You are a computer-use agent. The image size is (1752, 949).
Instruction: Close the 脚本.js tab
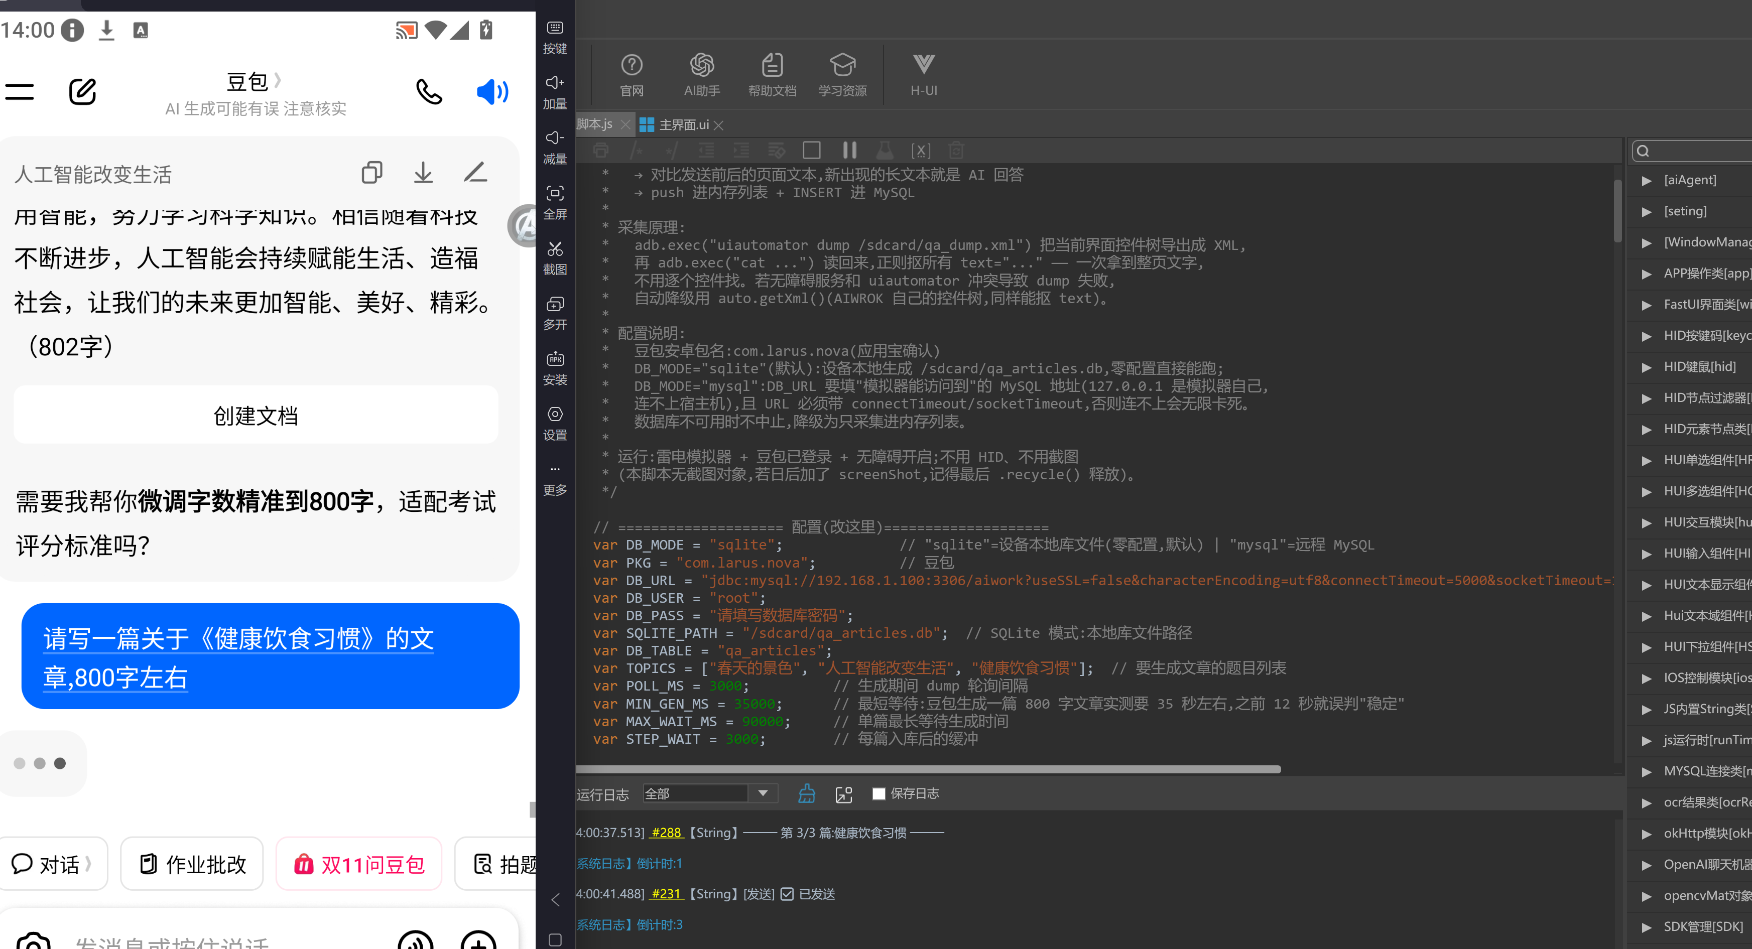click(x=625, y=124)
